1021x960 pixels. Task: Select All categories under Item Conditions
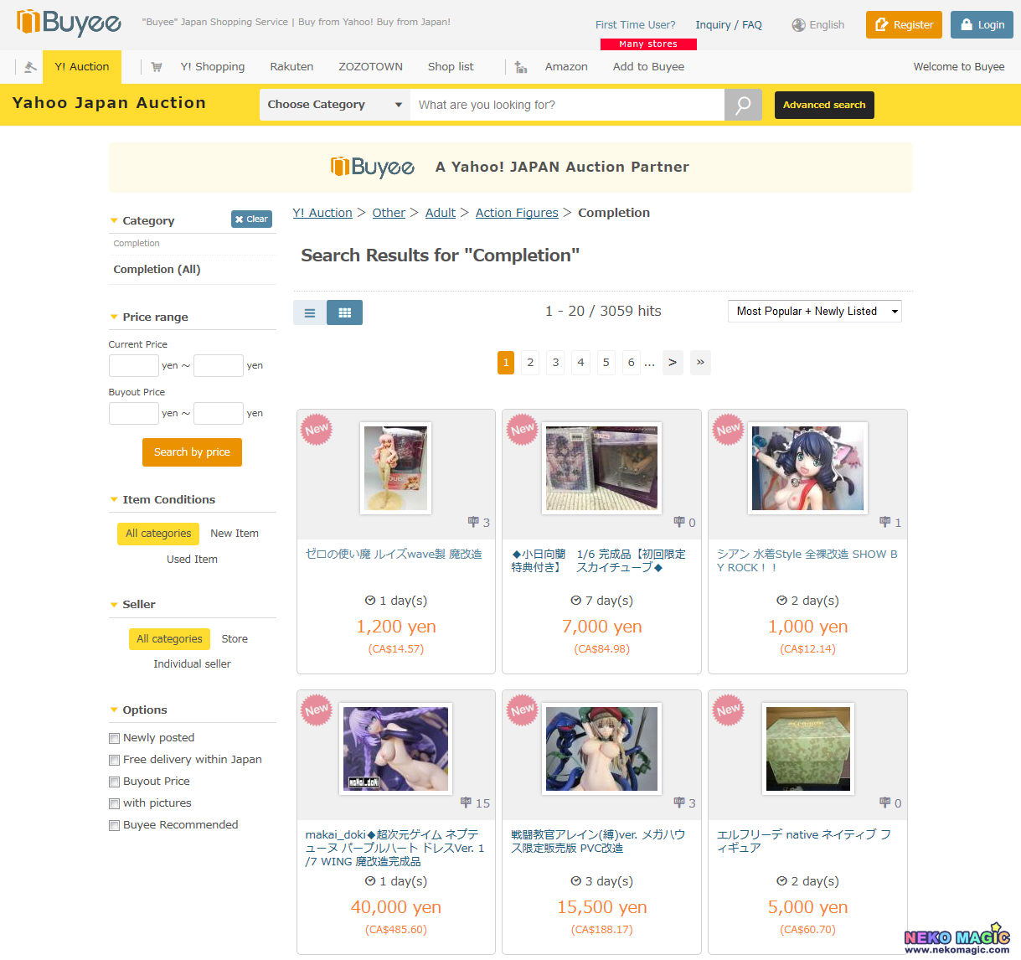click(x=158, y=534)
